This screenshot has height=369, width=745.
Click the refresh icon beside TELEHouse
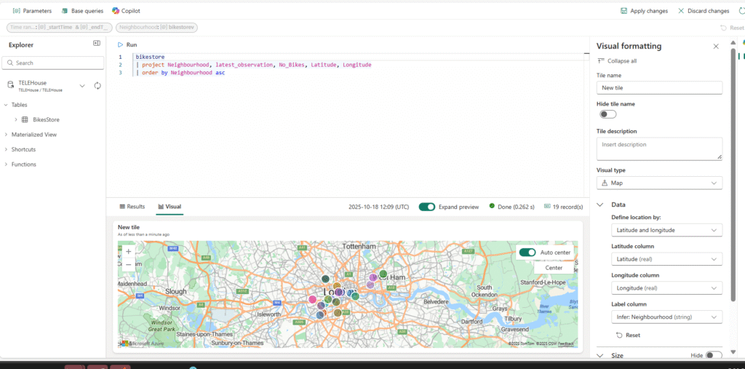(97, 86)
